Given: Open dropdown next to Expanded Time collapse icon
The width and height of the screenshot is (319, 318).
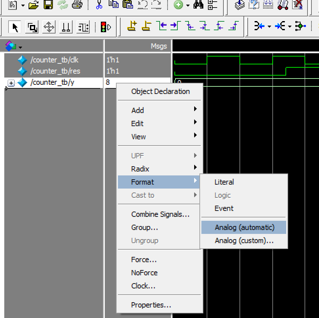Looking at the screenshot, I should pos(269,27).
